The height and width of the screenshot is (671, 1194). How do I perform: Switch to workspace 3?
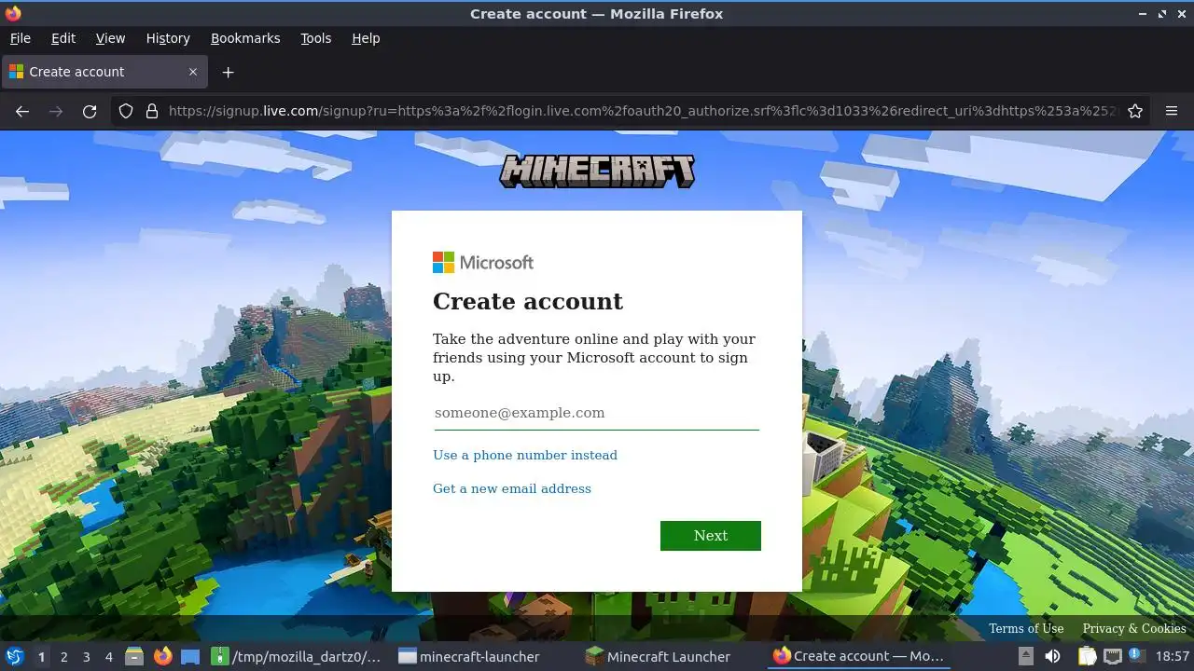pyautogui.click(x=86, y=656)
